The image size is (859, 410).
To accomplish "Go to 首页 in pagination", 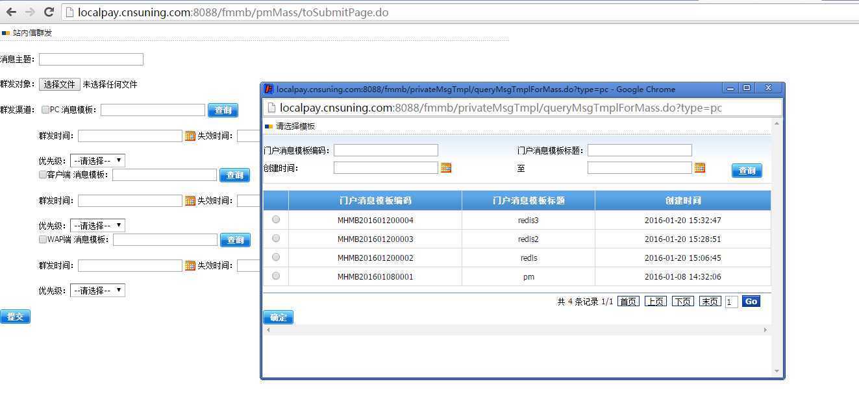I will click(628, 302).
